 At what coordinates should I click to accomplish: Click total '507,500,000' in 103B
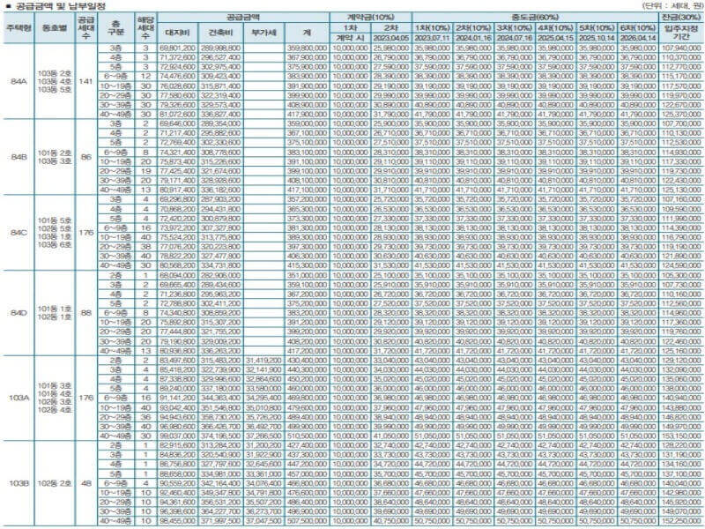[307, 520]
